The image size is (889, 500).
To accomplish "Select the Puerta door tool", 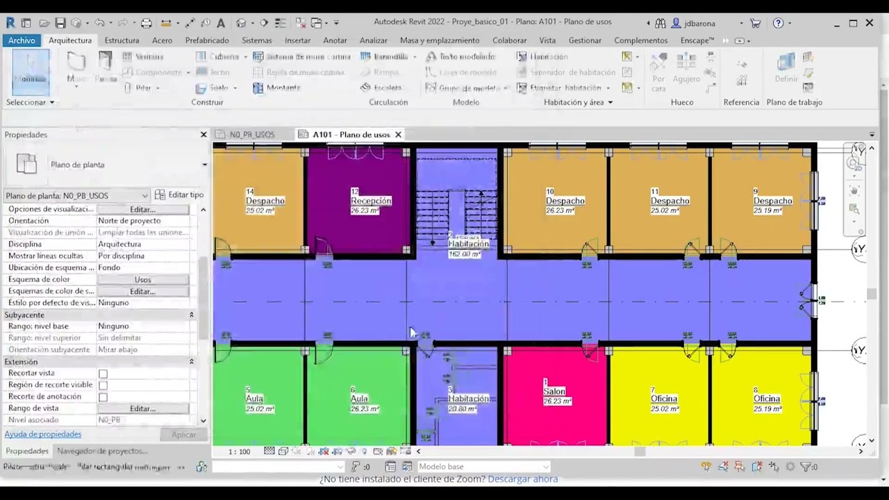I will (x=106, y=68).
